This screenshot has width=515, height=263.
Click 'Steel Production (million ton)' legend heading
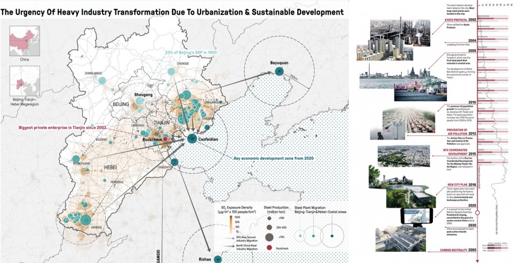[276, 210]
